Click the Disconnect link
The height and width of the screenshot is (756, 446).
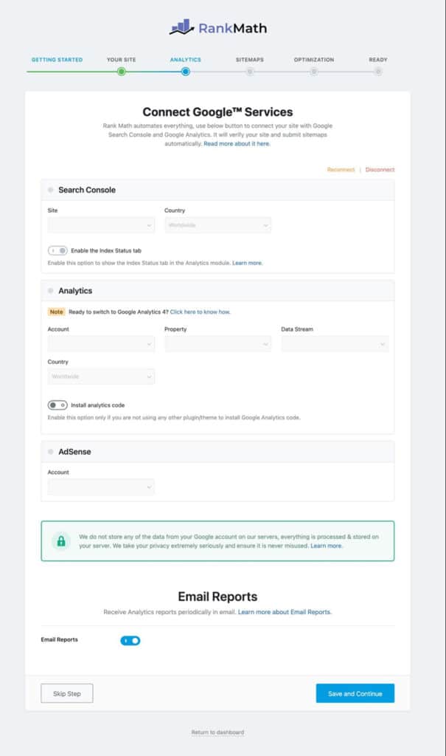tap(380, 170)
